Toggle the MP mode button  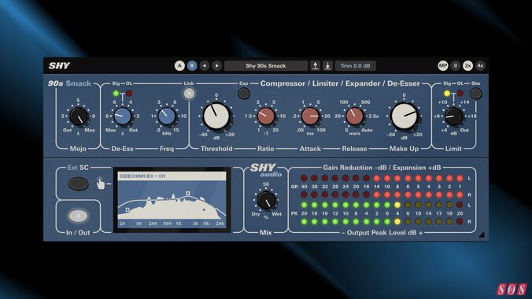click(x=443, y=66)
